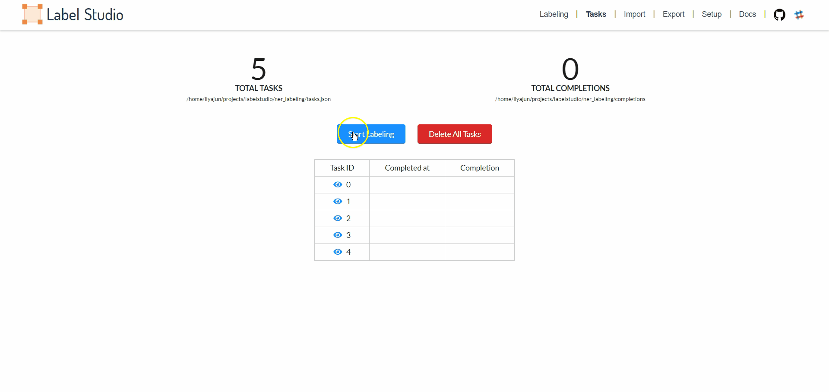Click the TOTAL TASKS label
The width and height of the screenshot is (829, 392).
[x=259, y=88]
